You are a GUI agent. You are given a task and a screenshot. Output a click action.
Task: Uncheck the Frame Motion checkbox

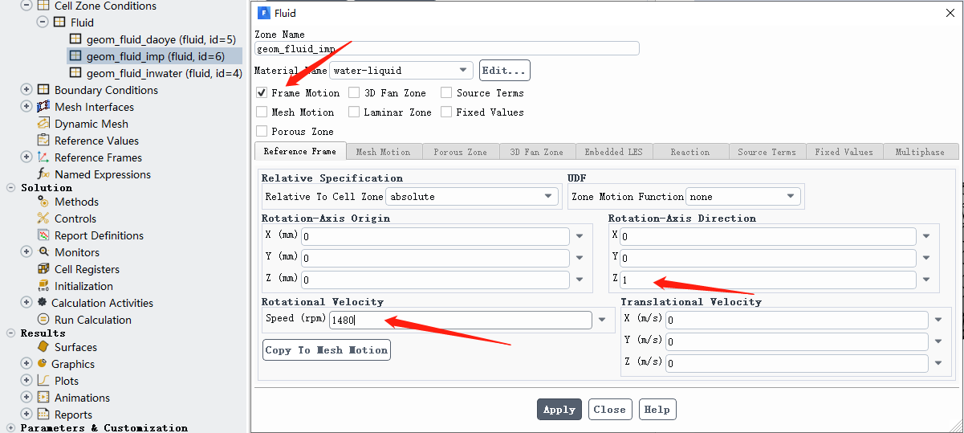tap(262, 93)
